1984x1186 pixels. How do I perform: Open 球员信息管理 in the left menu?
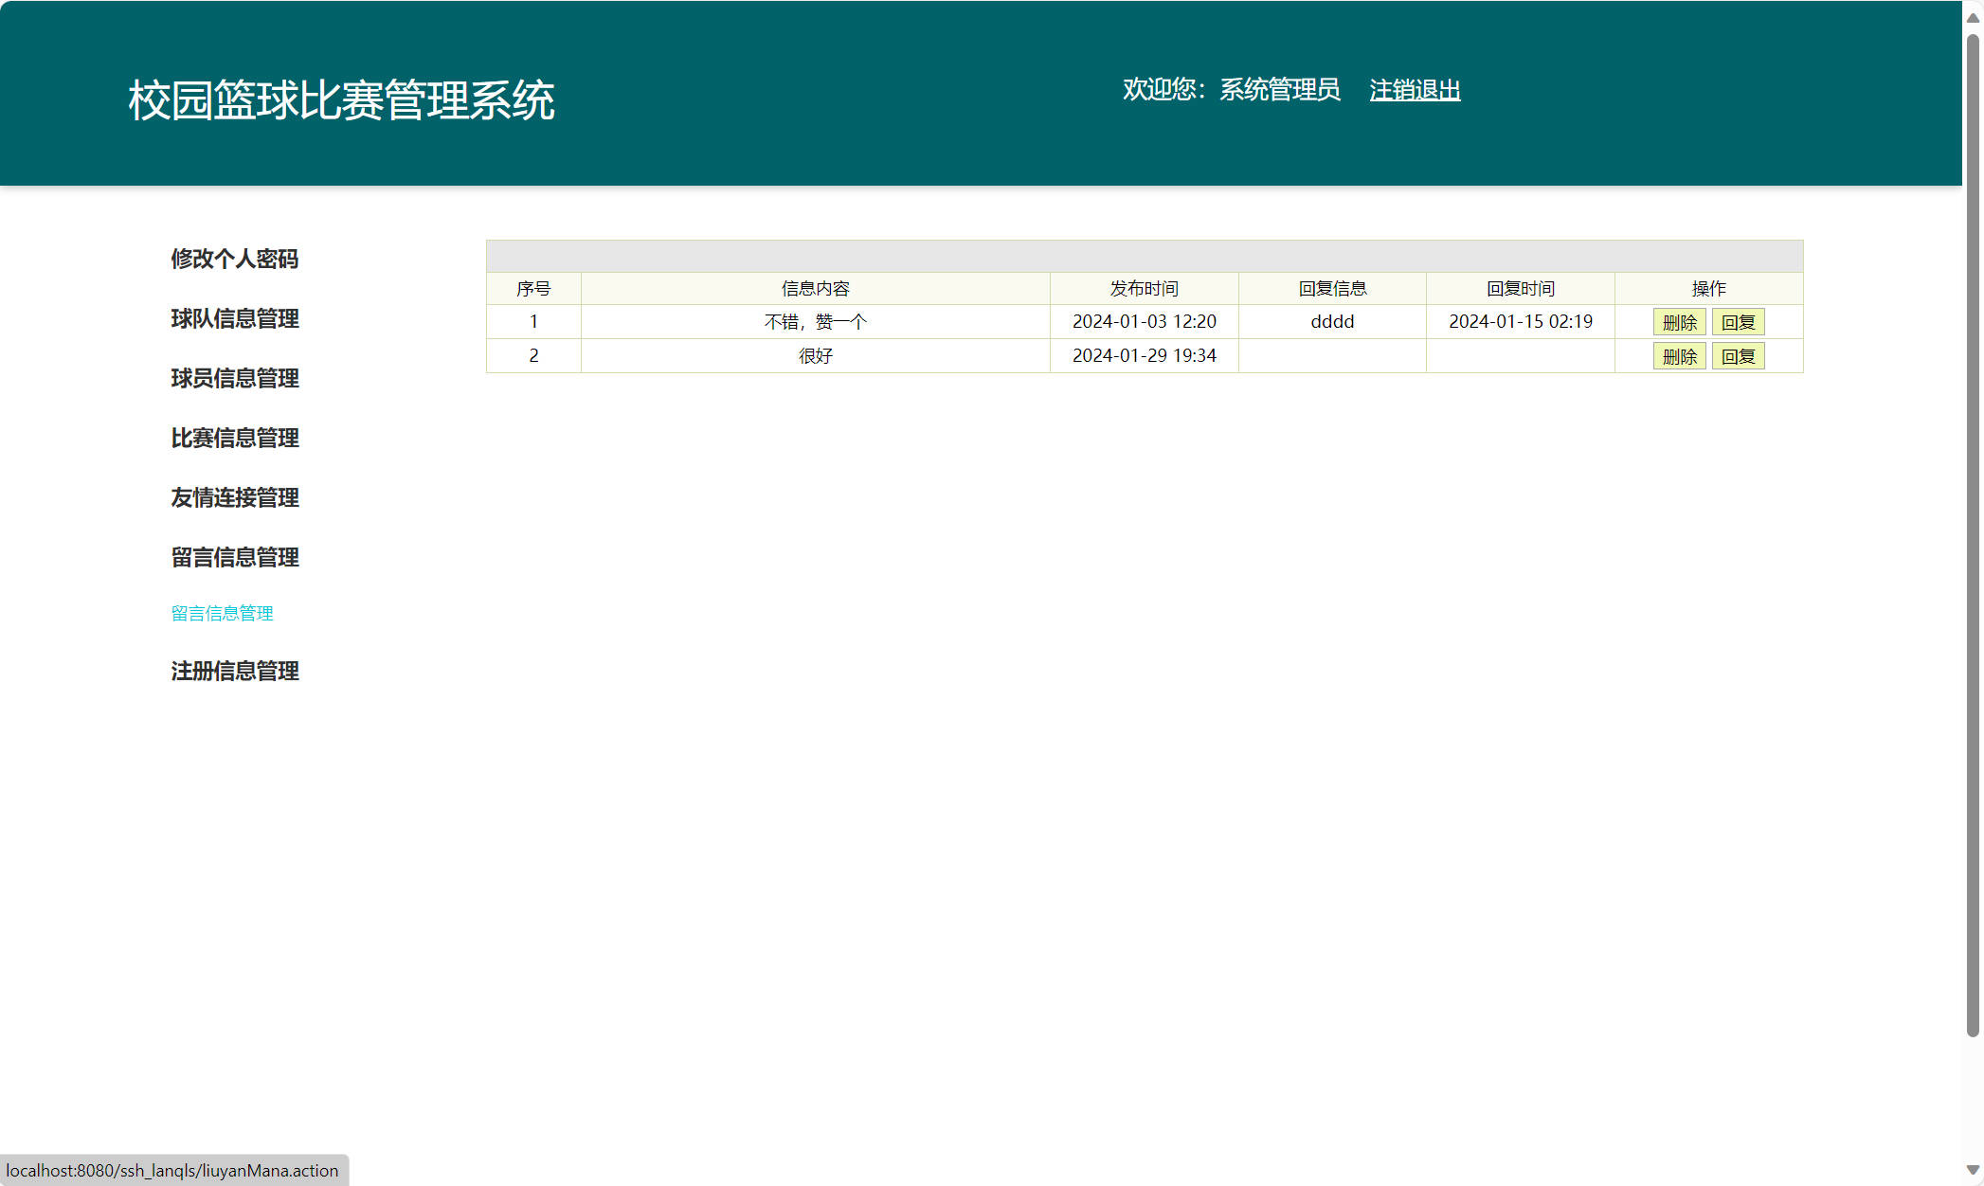click(x=234, y=378)
